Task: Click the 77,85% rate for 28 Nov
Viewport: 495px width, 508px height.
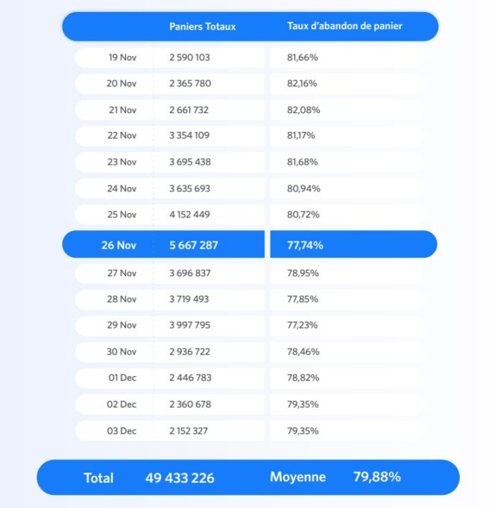Action: [303, 299]
